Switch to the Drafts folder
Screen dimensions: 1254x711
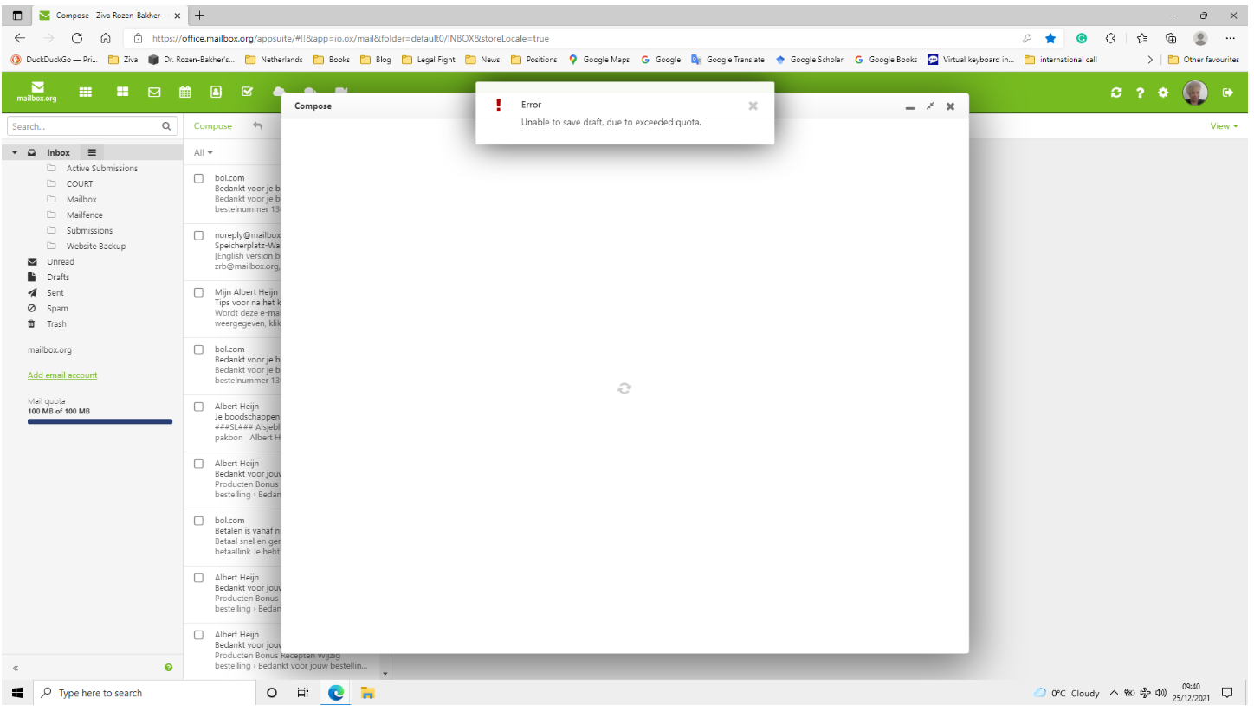pos(57,277)
